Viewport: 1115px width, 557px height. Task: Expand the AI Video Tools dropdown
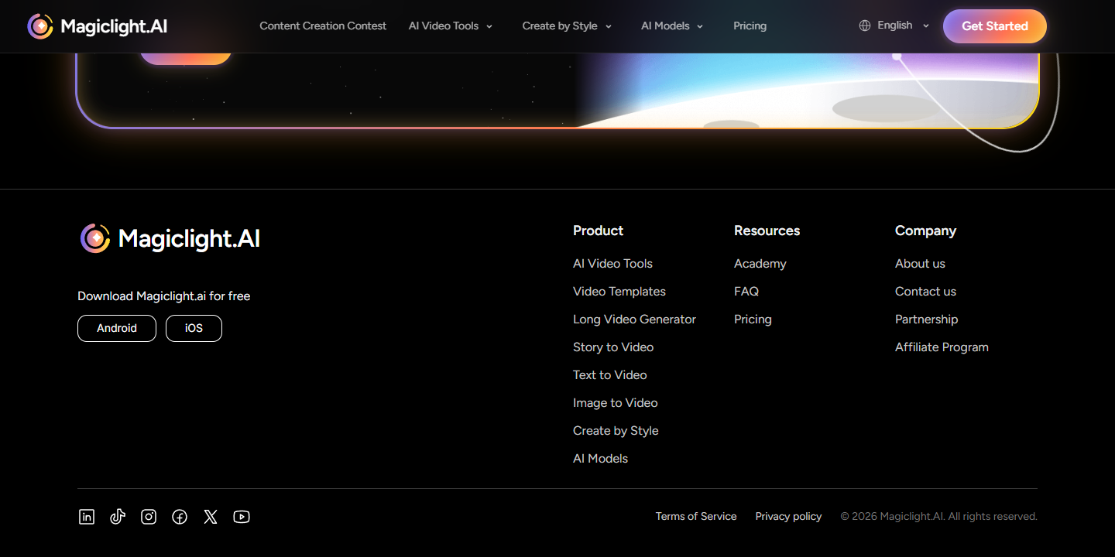(451, 26)
